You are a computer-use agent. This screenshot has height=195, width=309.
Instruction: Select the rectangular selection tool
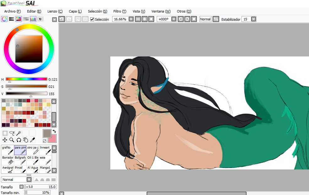(5, 133)
